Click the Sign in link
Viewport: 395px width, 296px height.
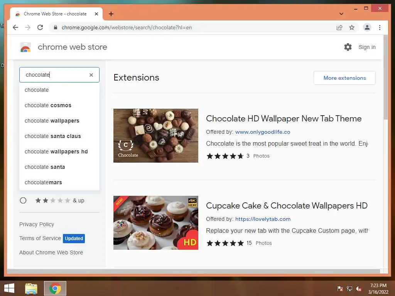click(x=367, y=47)
